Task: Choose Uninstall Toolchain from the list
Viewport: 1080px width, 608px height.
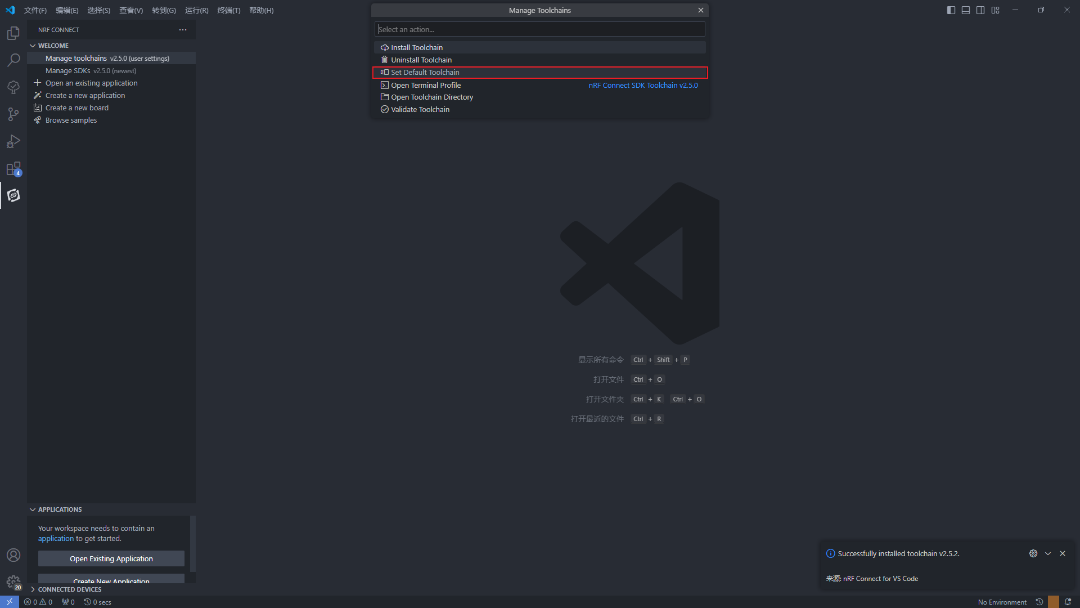Action: [x=421, y=60]
